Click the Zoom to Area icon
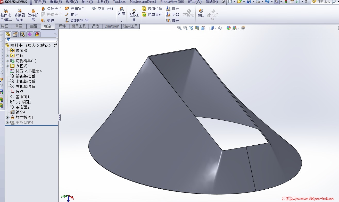 185,28
